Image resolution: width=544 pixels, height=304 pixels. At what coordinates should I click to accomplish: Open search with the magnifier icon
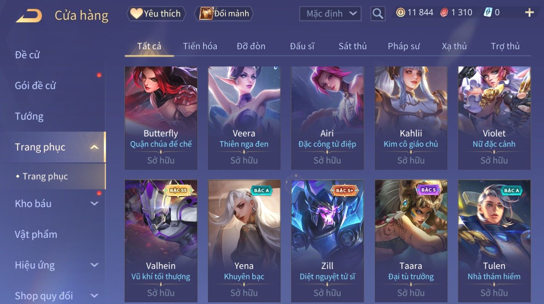point(378,14)
